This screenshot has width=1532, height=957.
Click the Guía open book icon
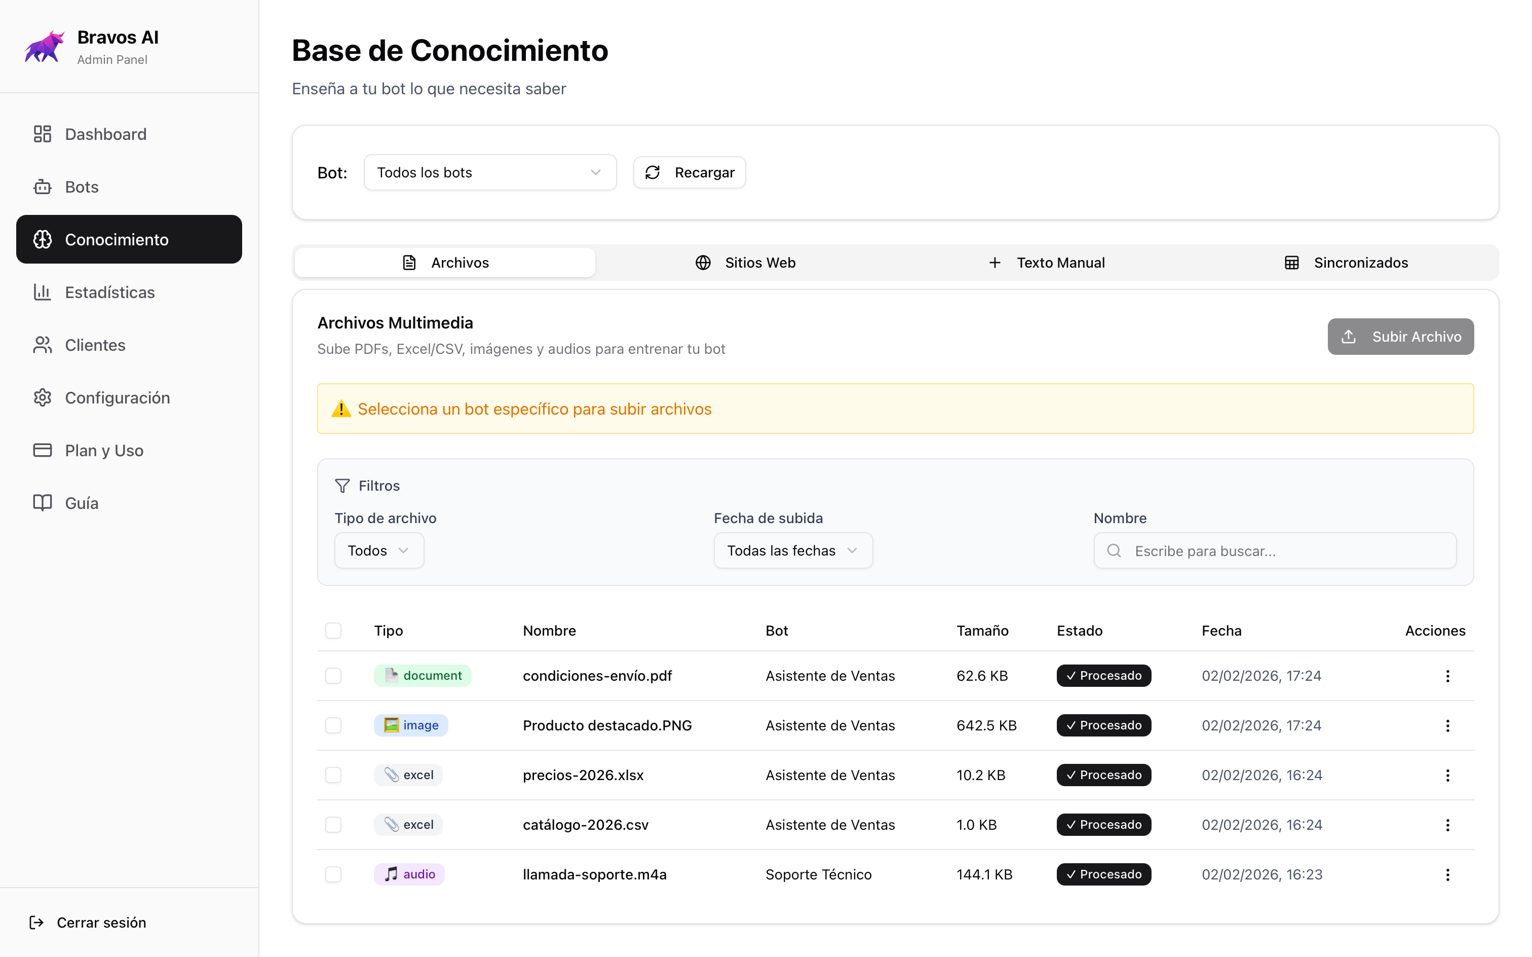tap(43, 502)
